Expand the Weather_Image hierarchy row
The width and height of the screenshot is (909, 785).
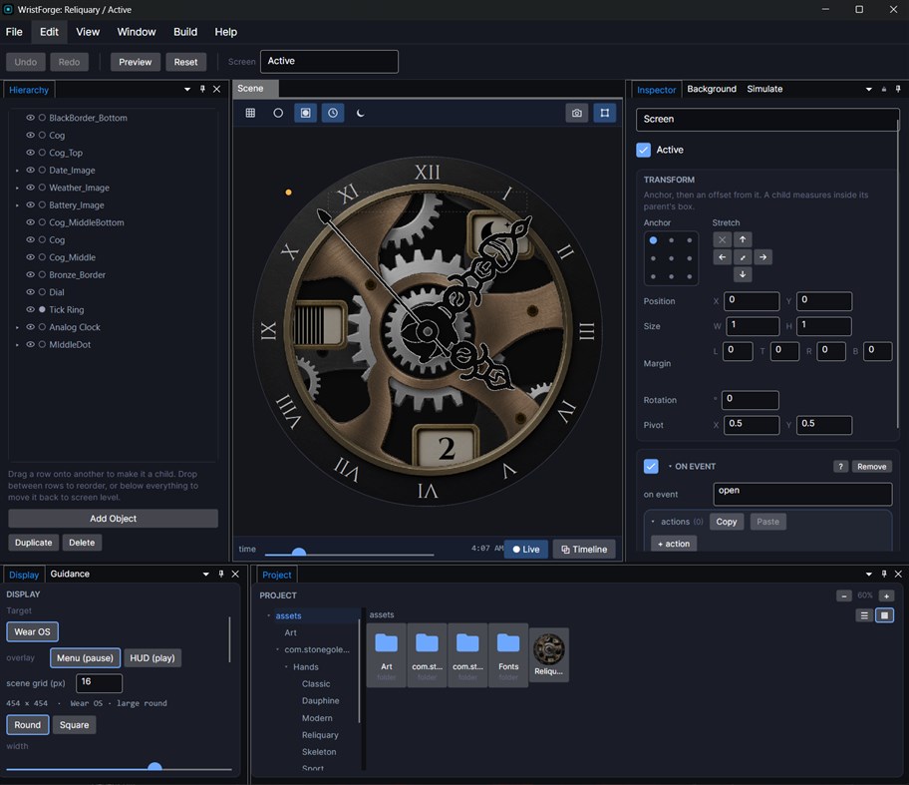(x=17, y=188)
